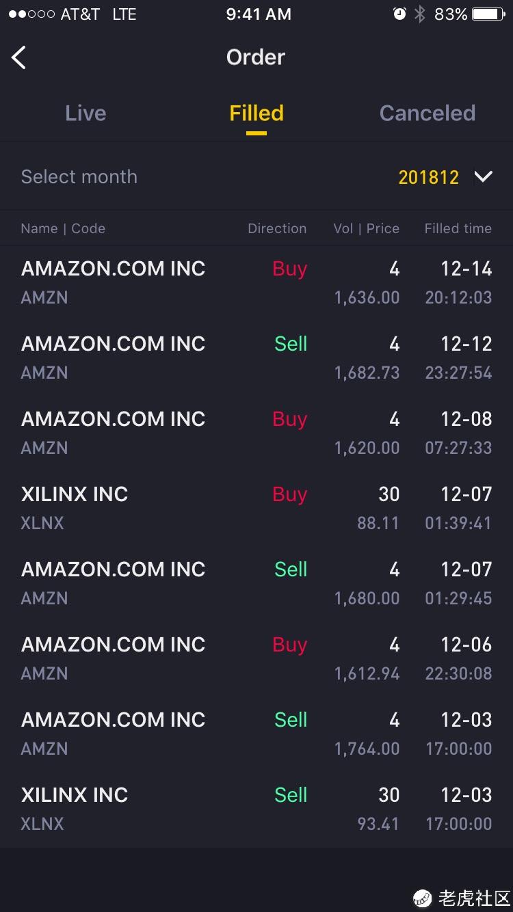View the XLNX buy order at 88.11
The image size is (513, 912).
click(x=256, y=509)
